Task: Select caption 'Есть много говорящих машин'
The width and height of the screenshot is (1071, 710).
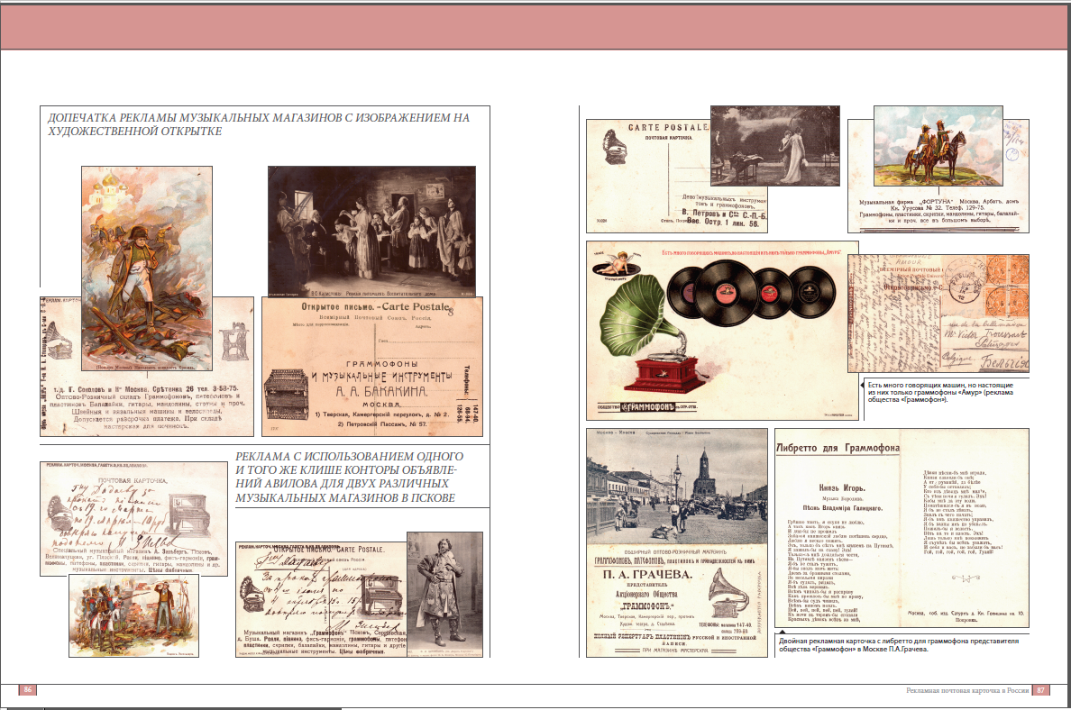Action: click(940, 392)
